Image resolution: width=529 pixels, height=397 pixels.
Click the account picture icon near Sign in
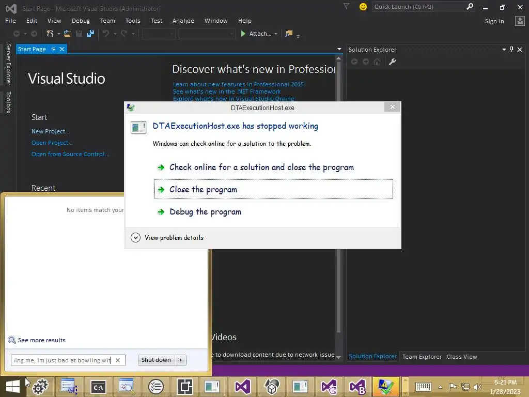coord(520,21)
